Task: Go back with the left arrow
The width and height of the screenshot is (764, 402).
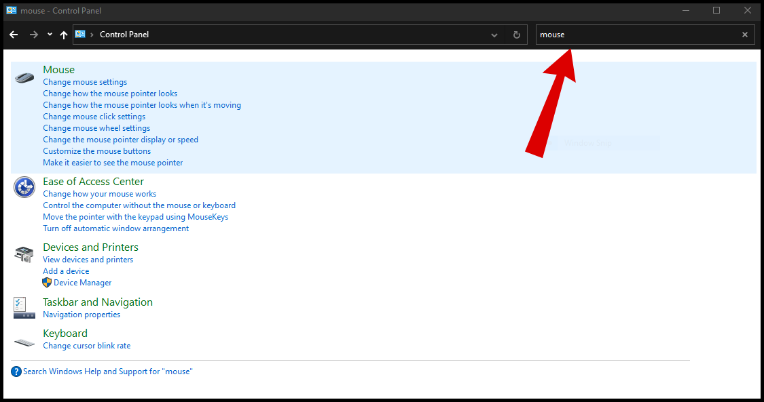Action: [14, 35]
